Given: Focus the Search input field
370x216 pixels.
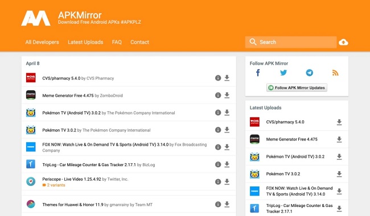Looking at the screenshot, I should click(x=291, y=42).
